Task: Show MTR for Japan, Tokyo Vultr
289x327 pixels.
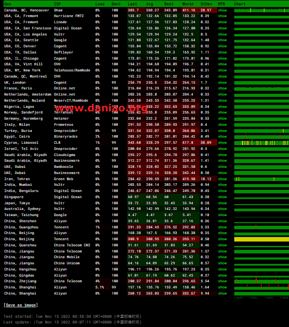Action: click(222, 203)
